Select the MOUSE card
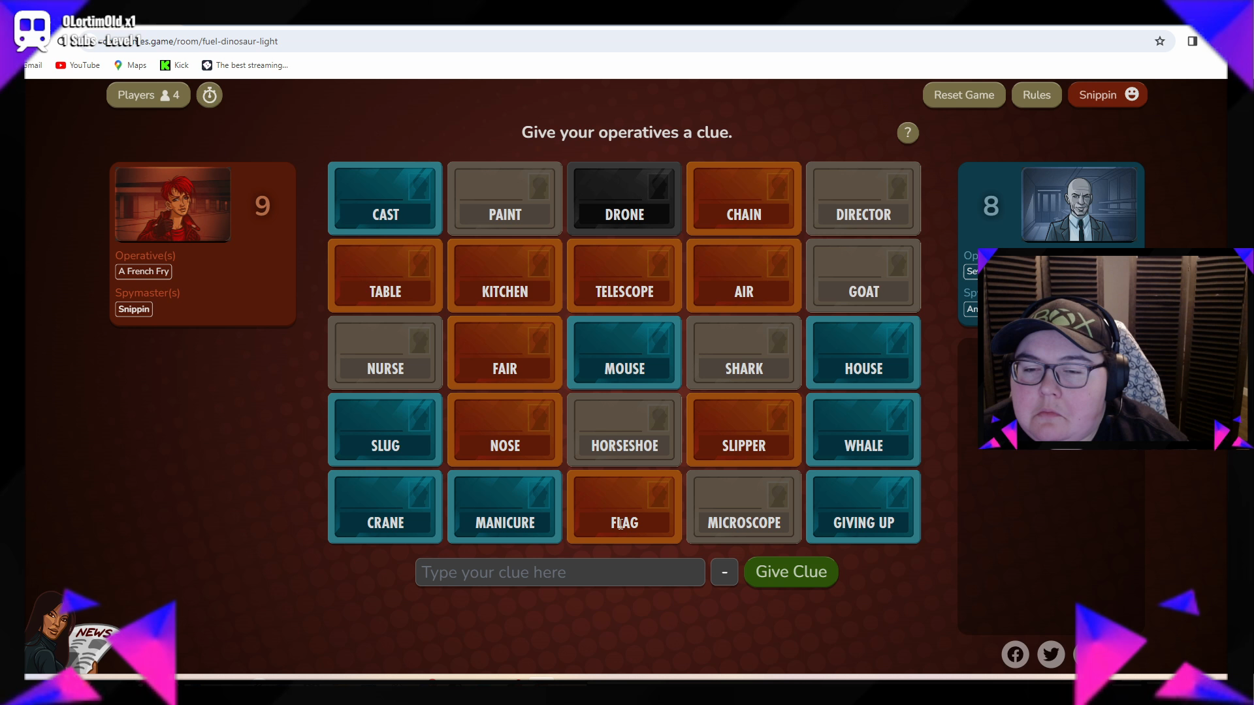The height and width of the screenshot is (705, 1254). pos(624,352)
